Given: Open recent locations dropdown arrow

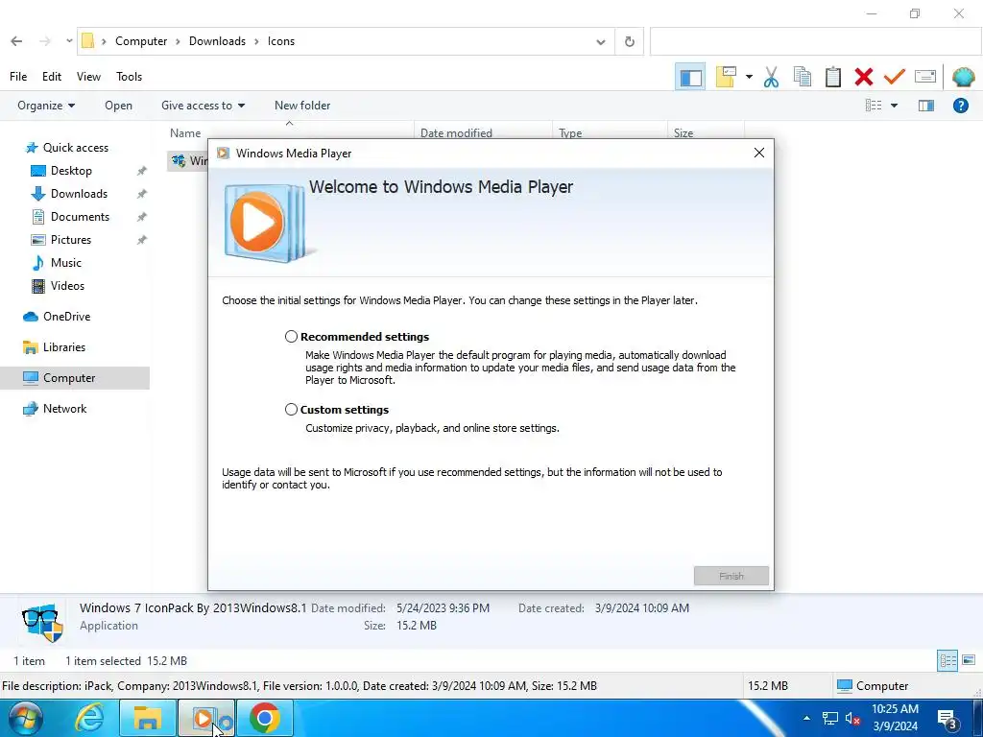Looking at the screenshot, I should [69, 41].
